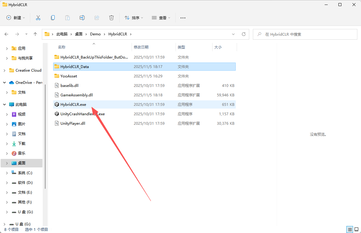Click 桌面 in the address breadcrumb
Screen dimensions: 361x233
point(79,34)
